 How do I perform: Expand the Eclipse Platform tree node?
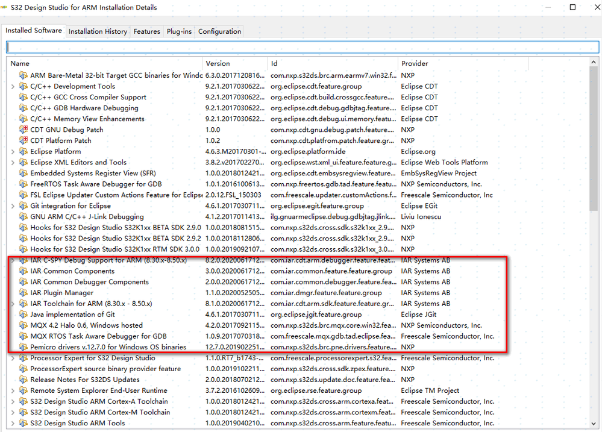pyautogui.click(x=13, y=152)
